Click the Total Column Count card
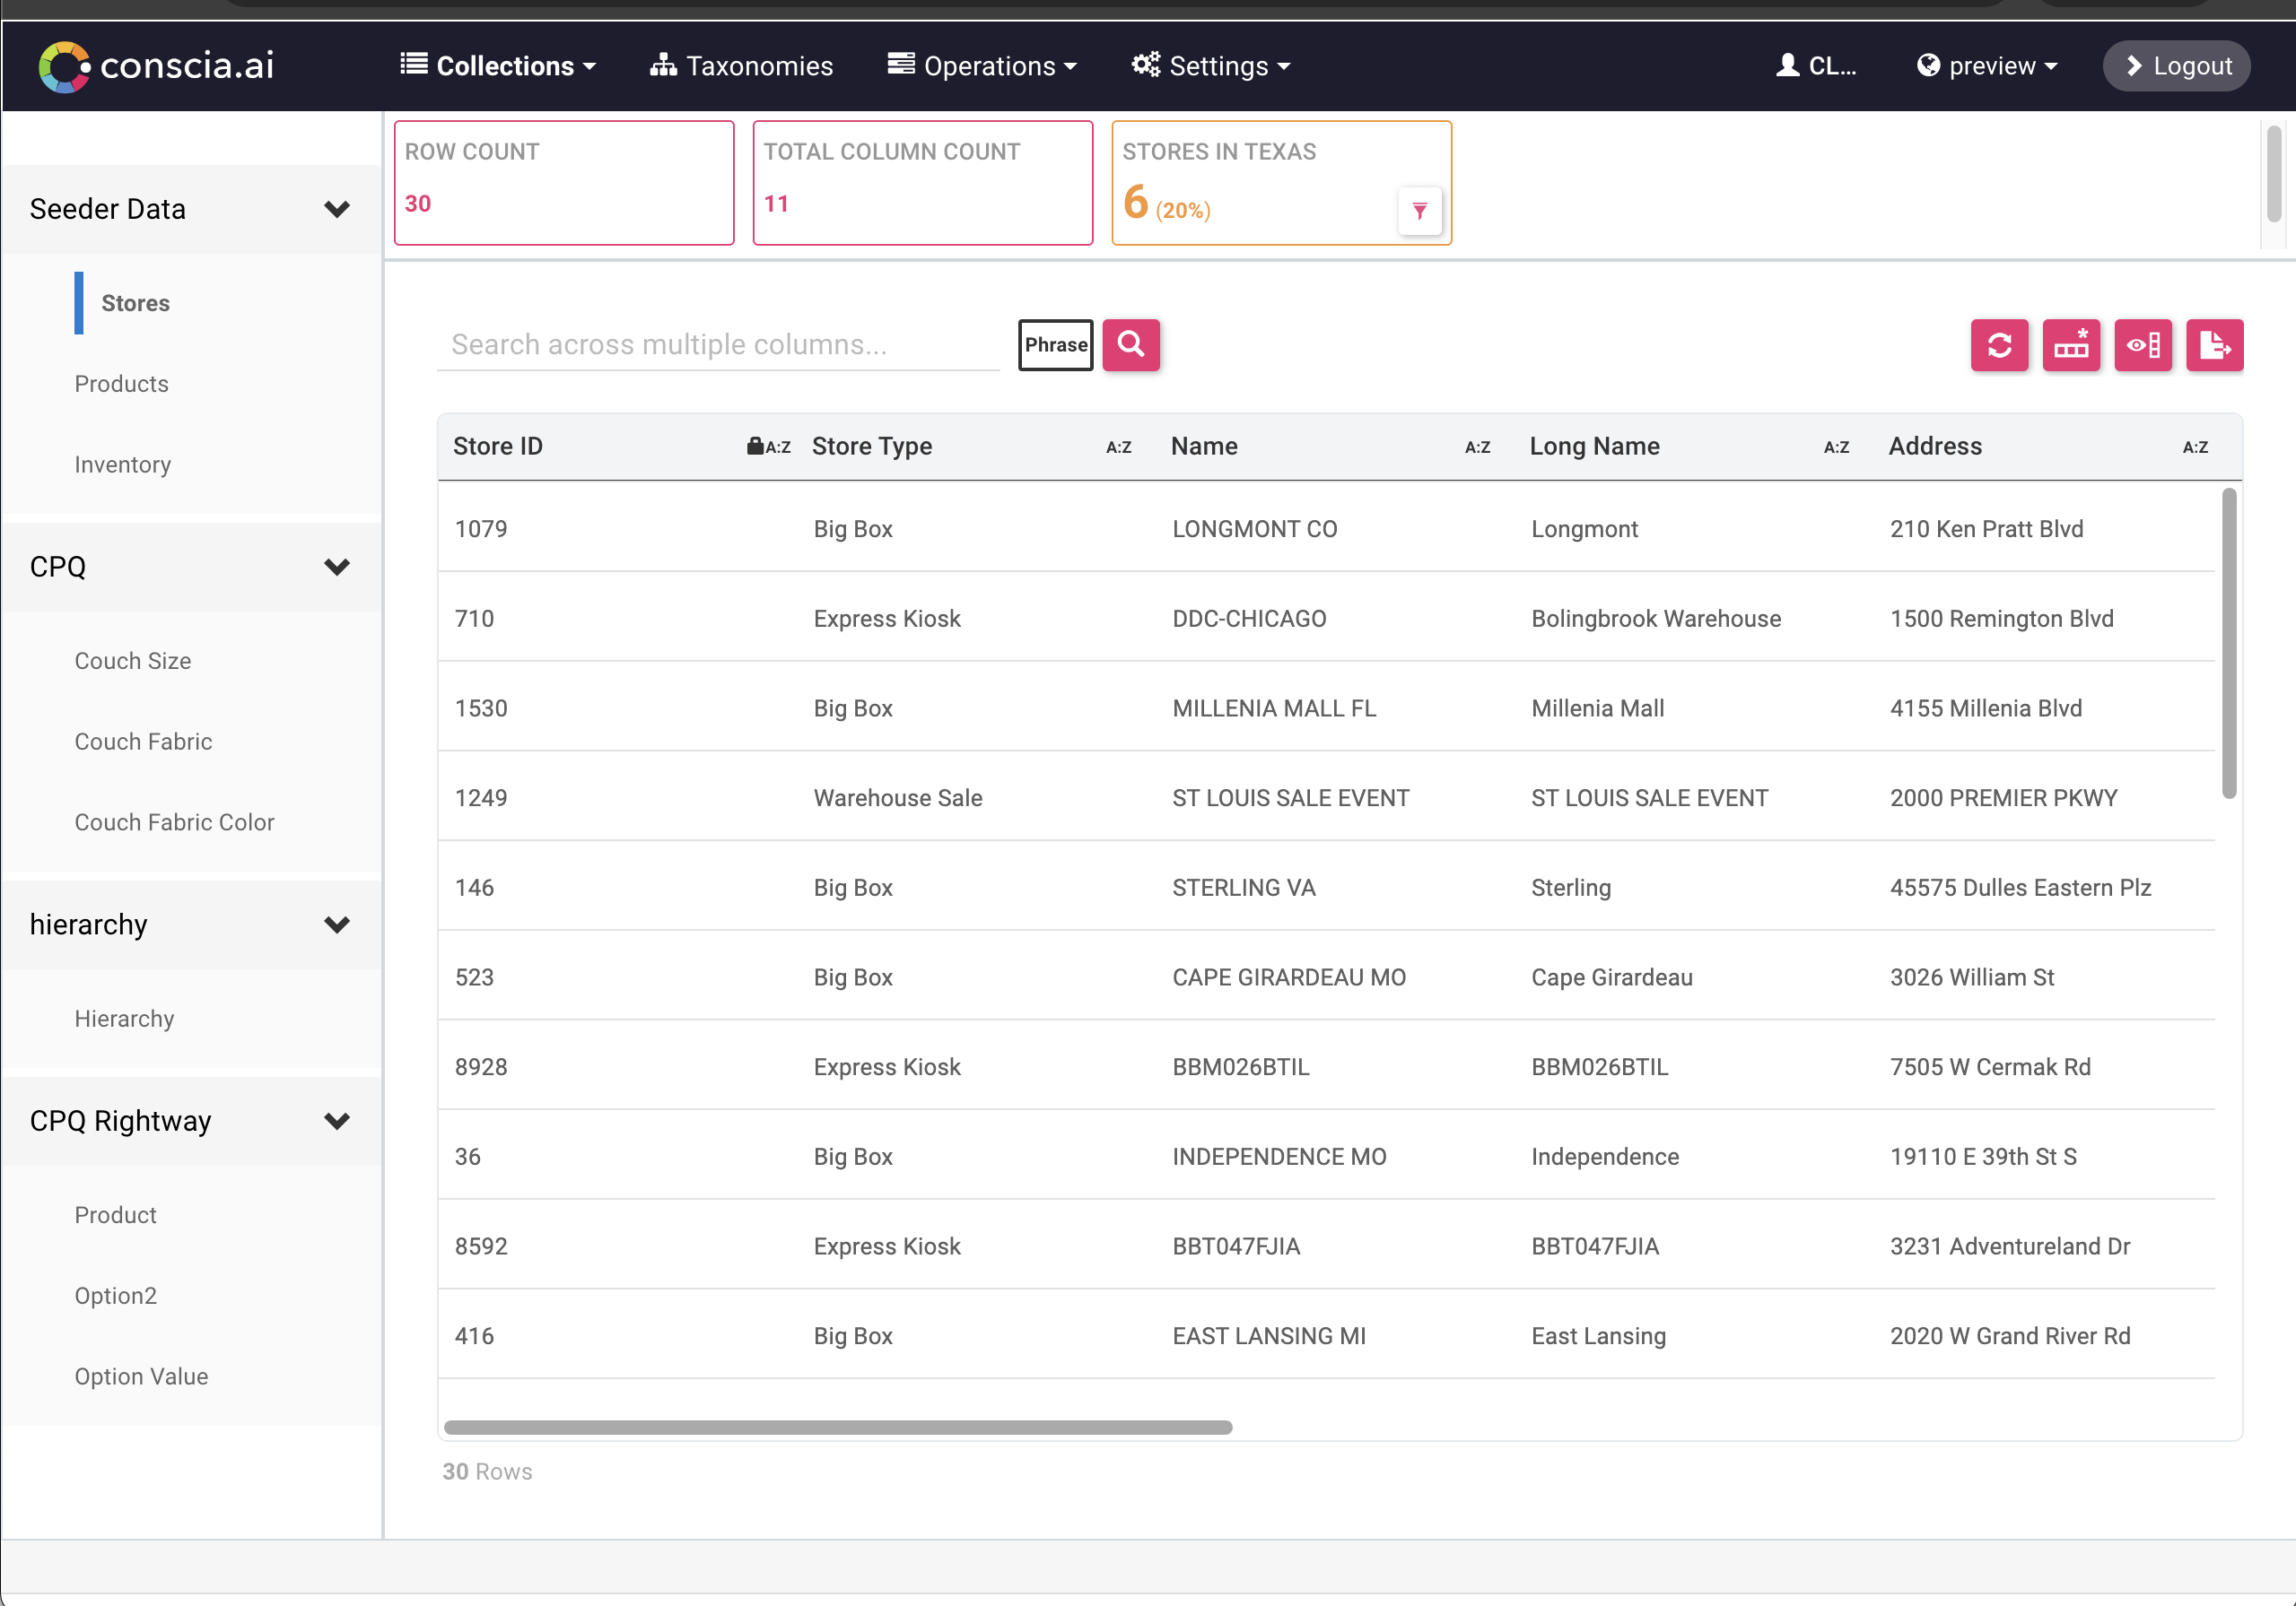Viewport: 2296px width, 1606px height. point(922,183)
